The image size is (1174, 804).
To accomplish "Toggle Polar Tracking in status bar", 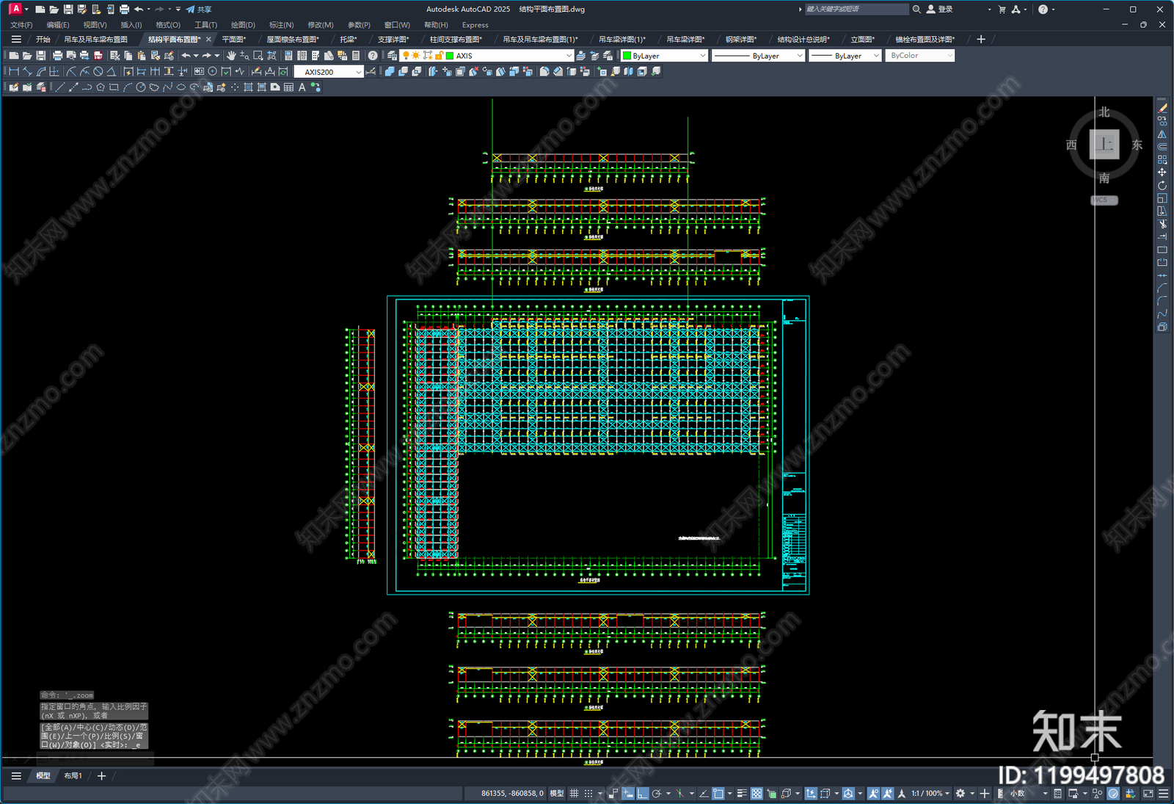I will [657, 794].
